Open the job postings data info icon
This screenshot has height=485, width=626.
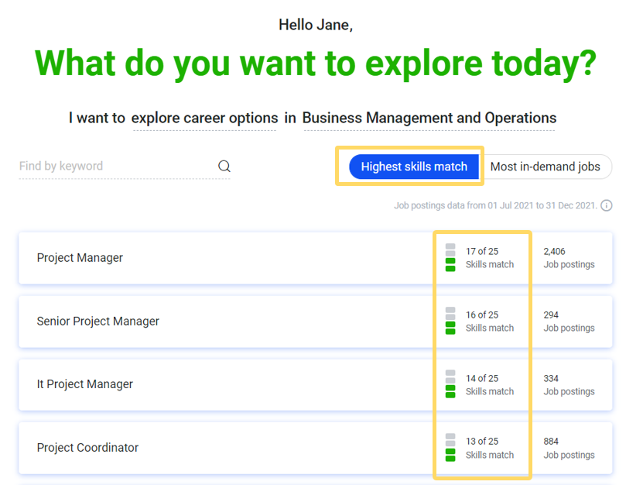pos(607,205)
